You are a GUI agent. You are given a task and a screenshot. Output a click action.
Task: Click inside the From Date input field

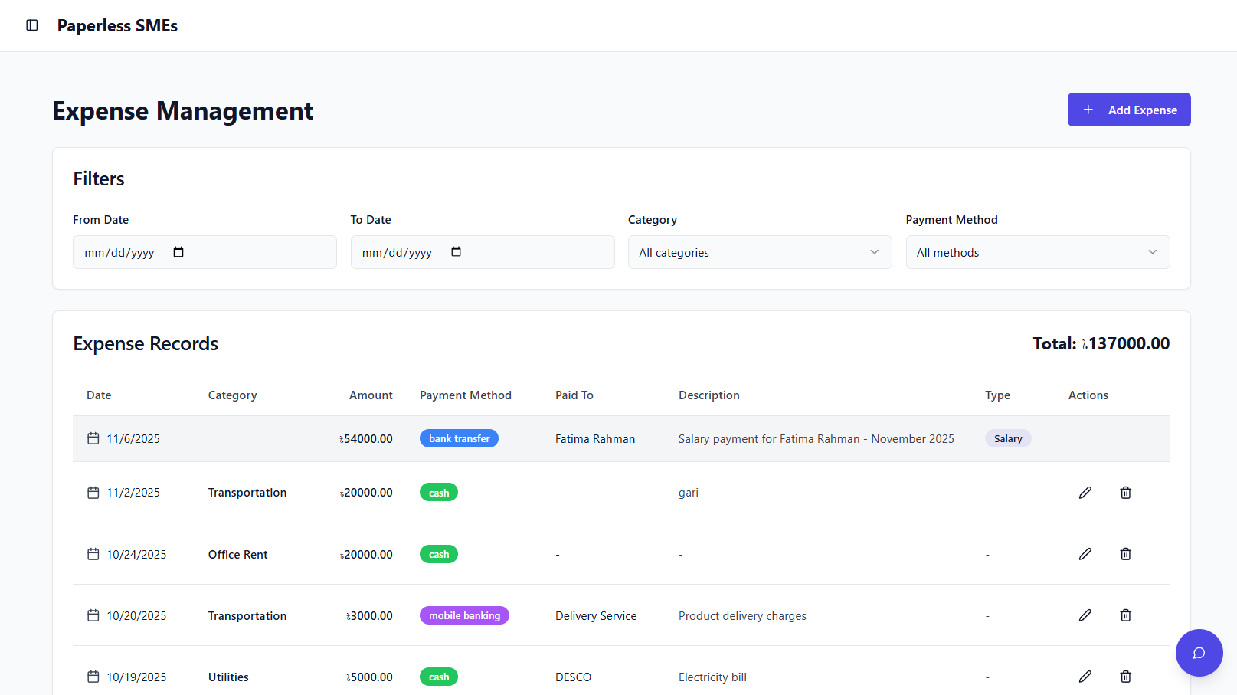123,251
